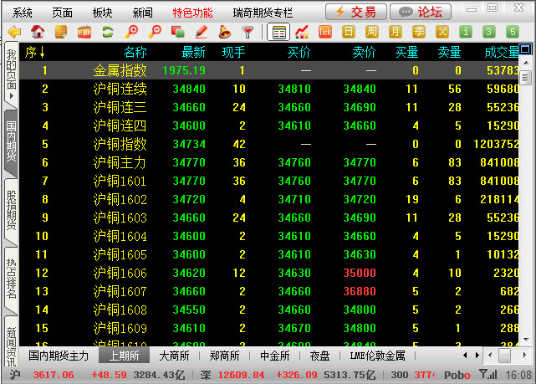Screen dimensions: 536x384
Task: Open the filter funnel icon
Action: [248, 32]
